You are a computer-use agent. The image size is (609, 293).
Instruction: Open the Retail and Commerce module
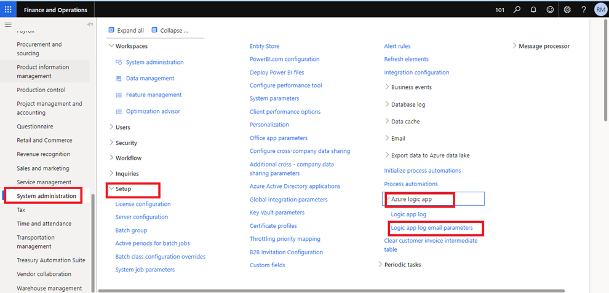click(x=44, y=140)
